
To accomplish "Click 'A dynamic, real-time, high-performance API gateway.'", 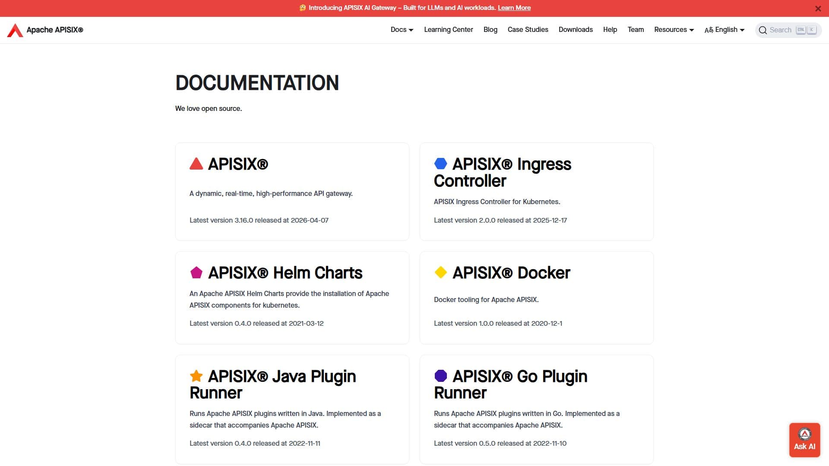I will click(271, 193).
